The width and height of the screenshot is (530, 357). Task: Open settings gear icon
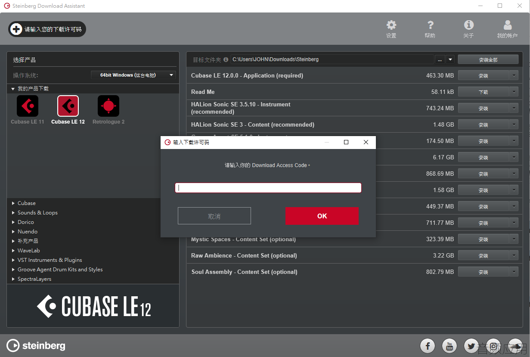(391, 25)
